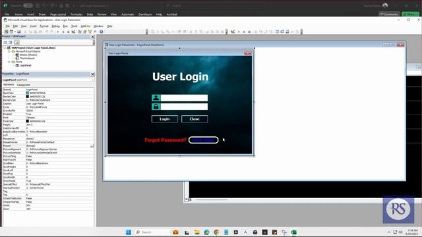422x237 pixels.
Task: Open Project Explorer via toolbar icon
Action: pos(80,32)
